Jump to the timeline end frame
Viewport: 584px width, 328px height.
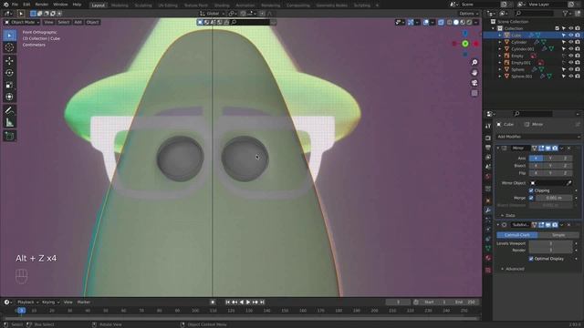point(262,302)
